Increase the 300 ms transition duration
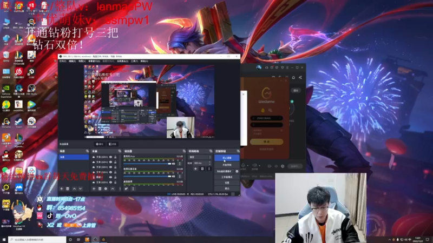 210,162
